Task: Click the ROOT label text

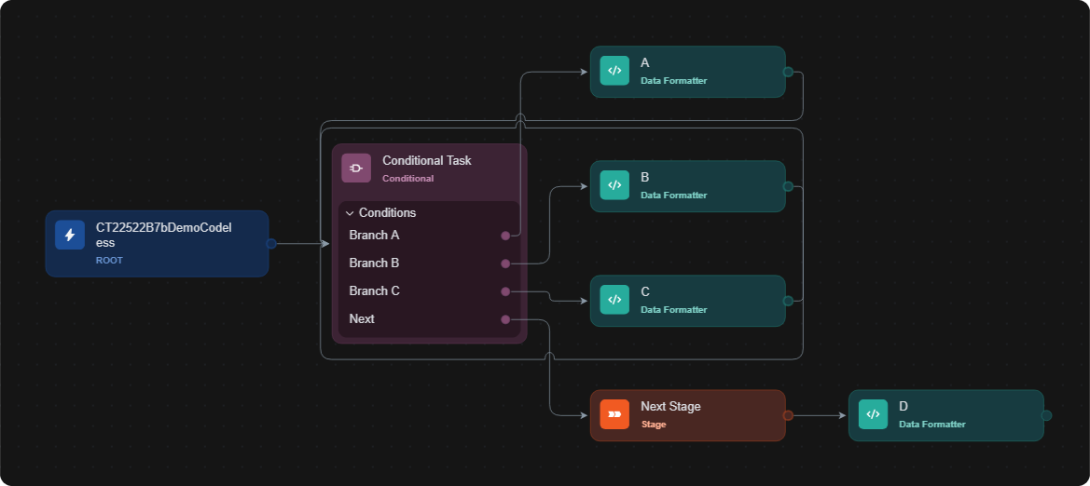Action: click(109, 261)
